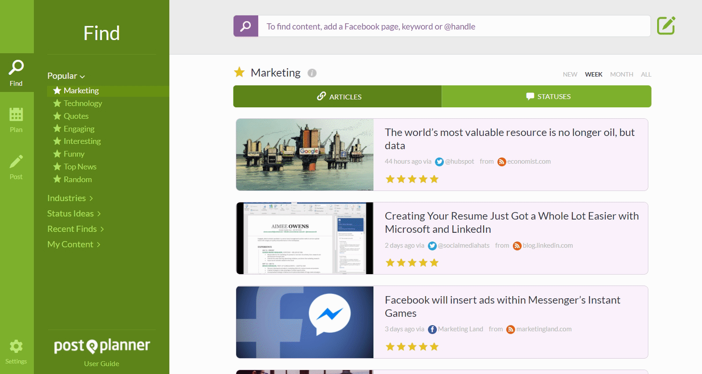Click star rating of the LinkedIn resume article
The width and height of the screenshot is (702, 374).
point(412,263)
